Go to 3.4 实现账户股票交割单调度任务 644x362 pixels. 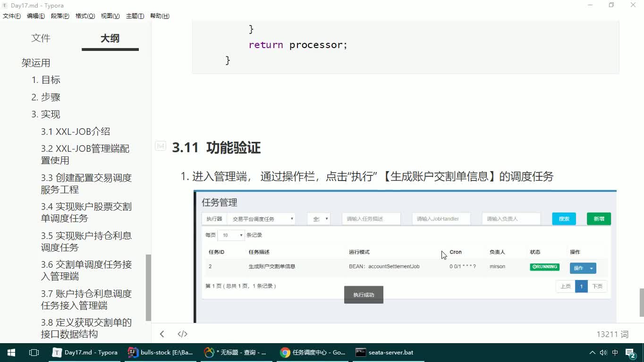tap(86, 213)
